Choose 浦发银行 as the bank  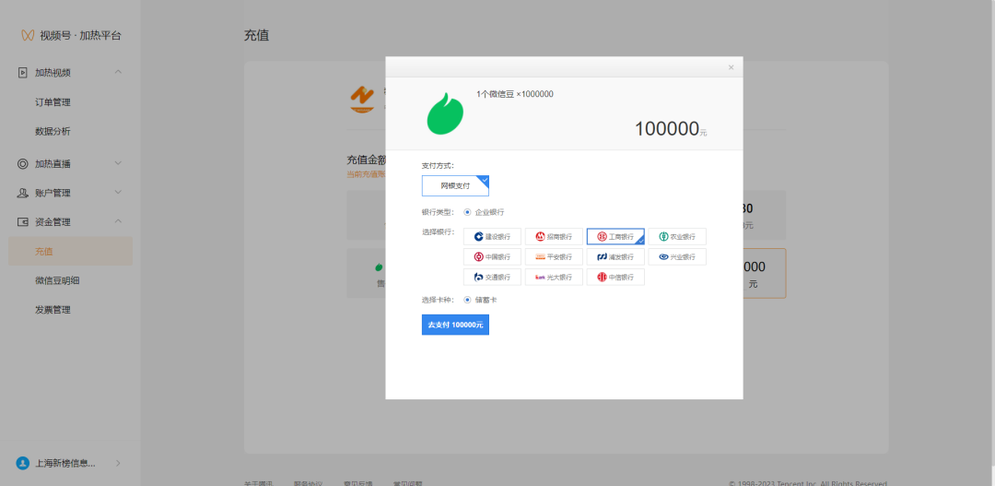tap(615, 256)
